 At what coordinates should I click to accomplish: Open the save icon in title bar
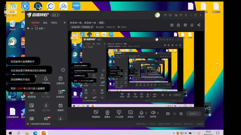(x=176, y=15)
